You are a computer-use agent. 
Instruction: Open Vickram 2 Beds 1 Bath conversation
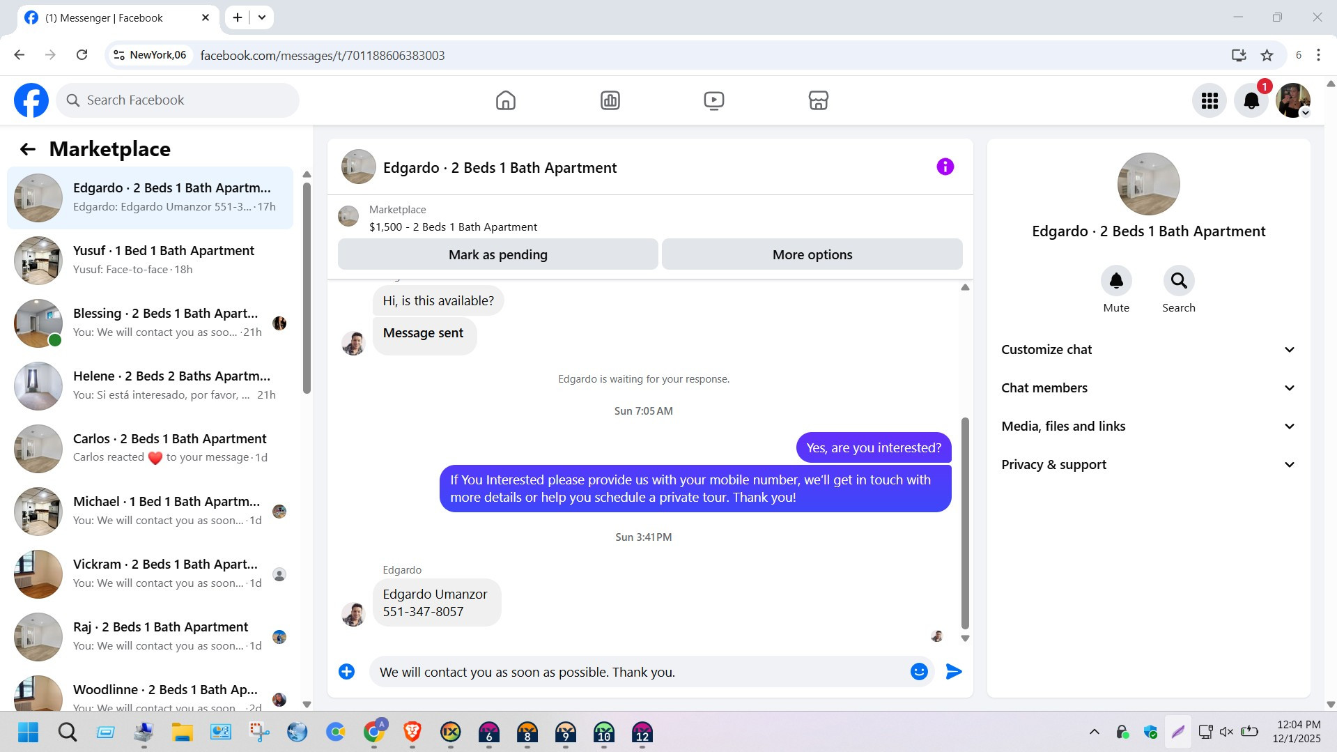150,574
